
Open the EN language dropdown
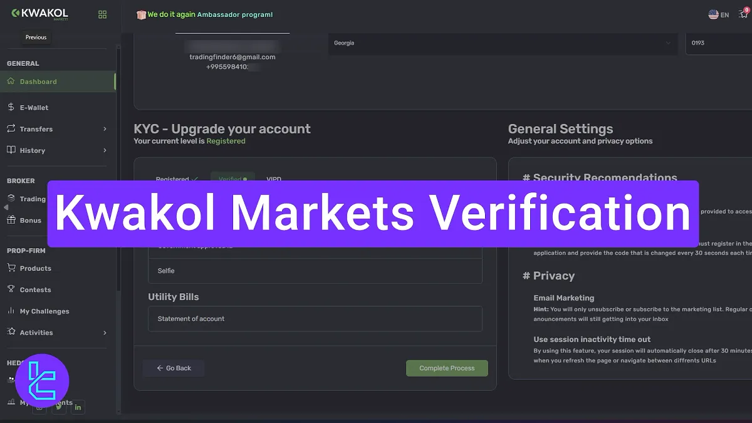(718, 14)
